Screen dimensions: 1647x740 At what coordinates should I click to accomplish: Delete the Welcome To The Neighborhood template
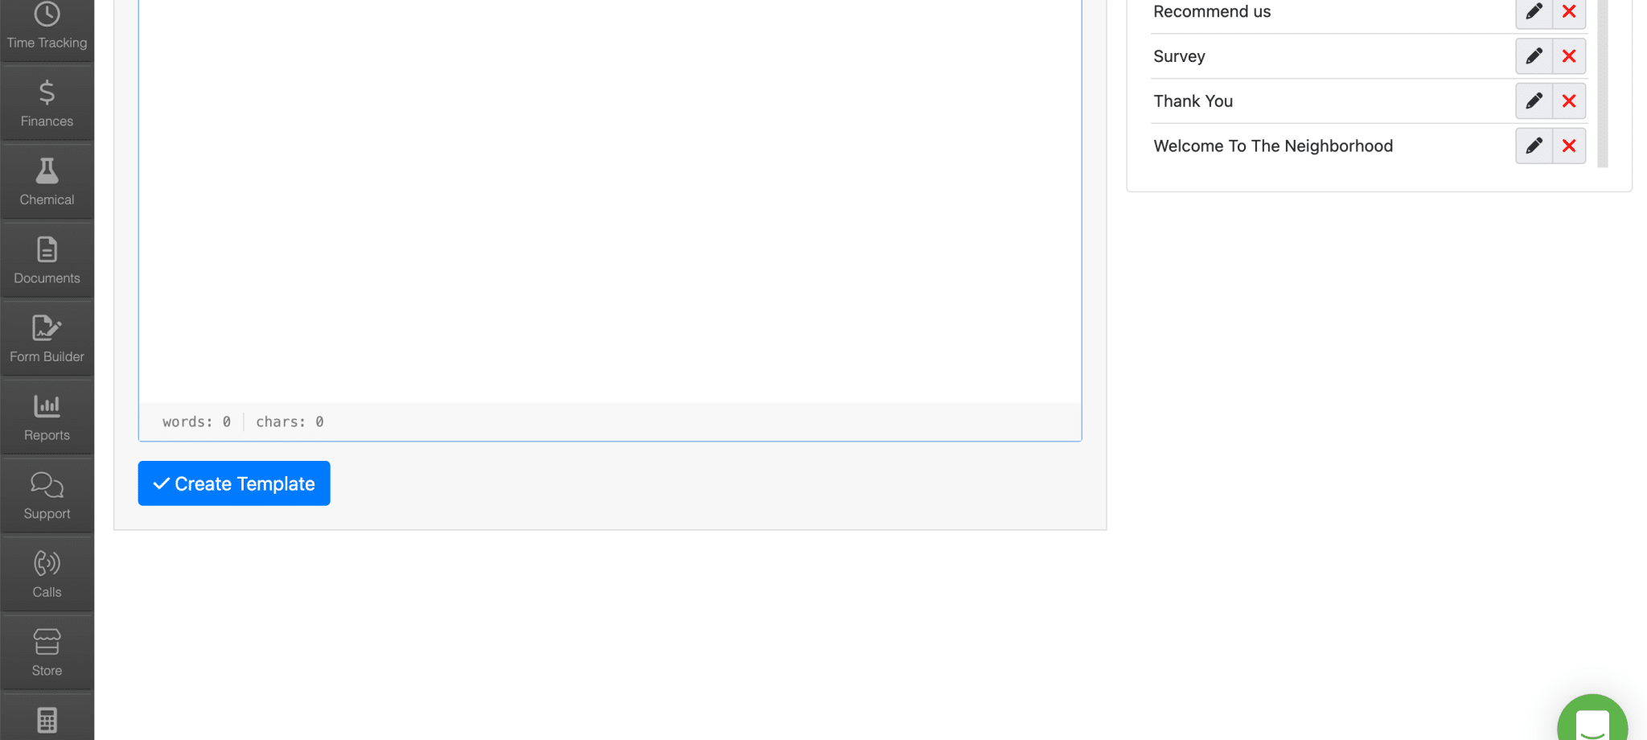(x=1568, y=146)
